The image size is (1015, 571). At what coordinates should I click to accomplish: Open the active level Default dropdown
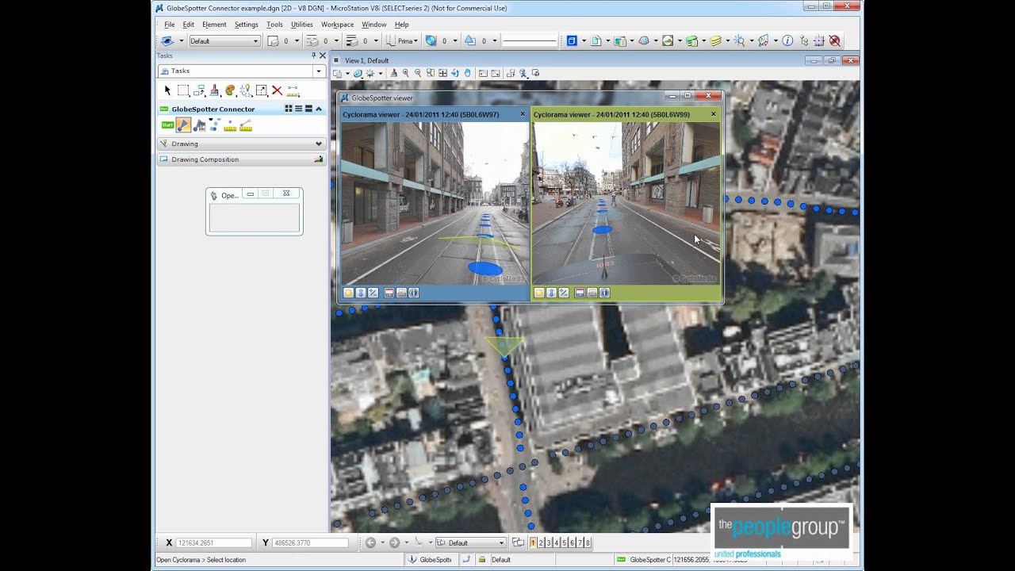pos(224,40)
